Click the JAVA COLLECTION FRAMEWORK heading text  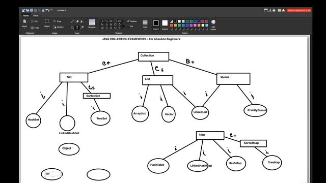click(141, 39)
